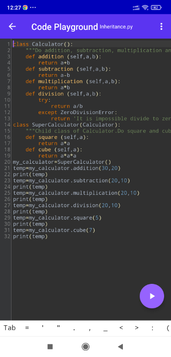Viewport: 171px width, 357px height.
Task: Go back using the arrow icon
Action: pos(12,27)
